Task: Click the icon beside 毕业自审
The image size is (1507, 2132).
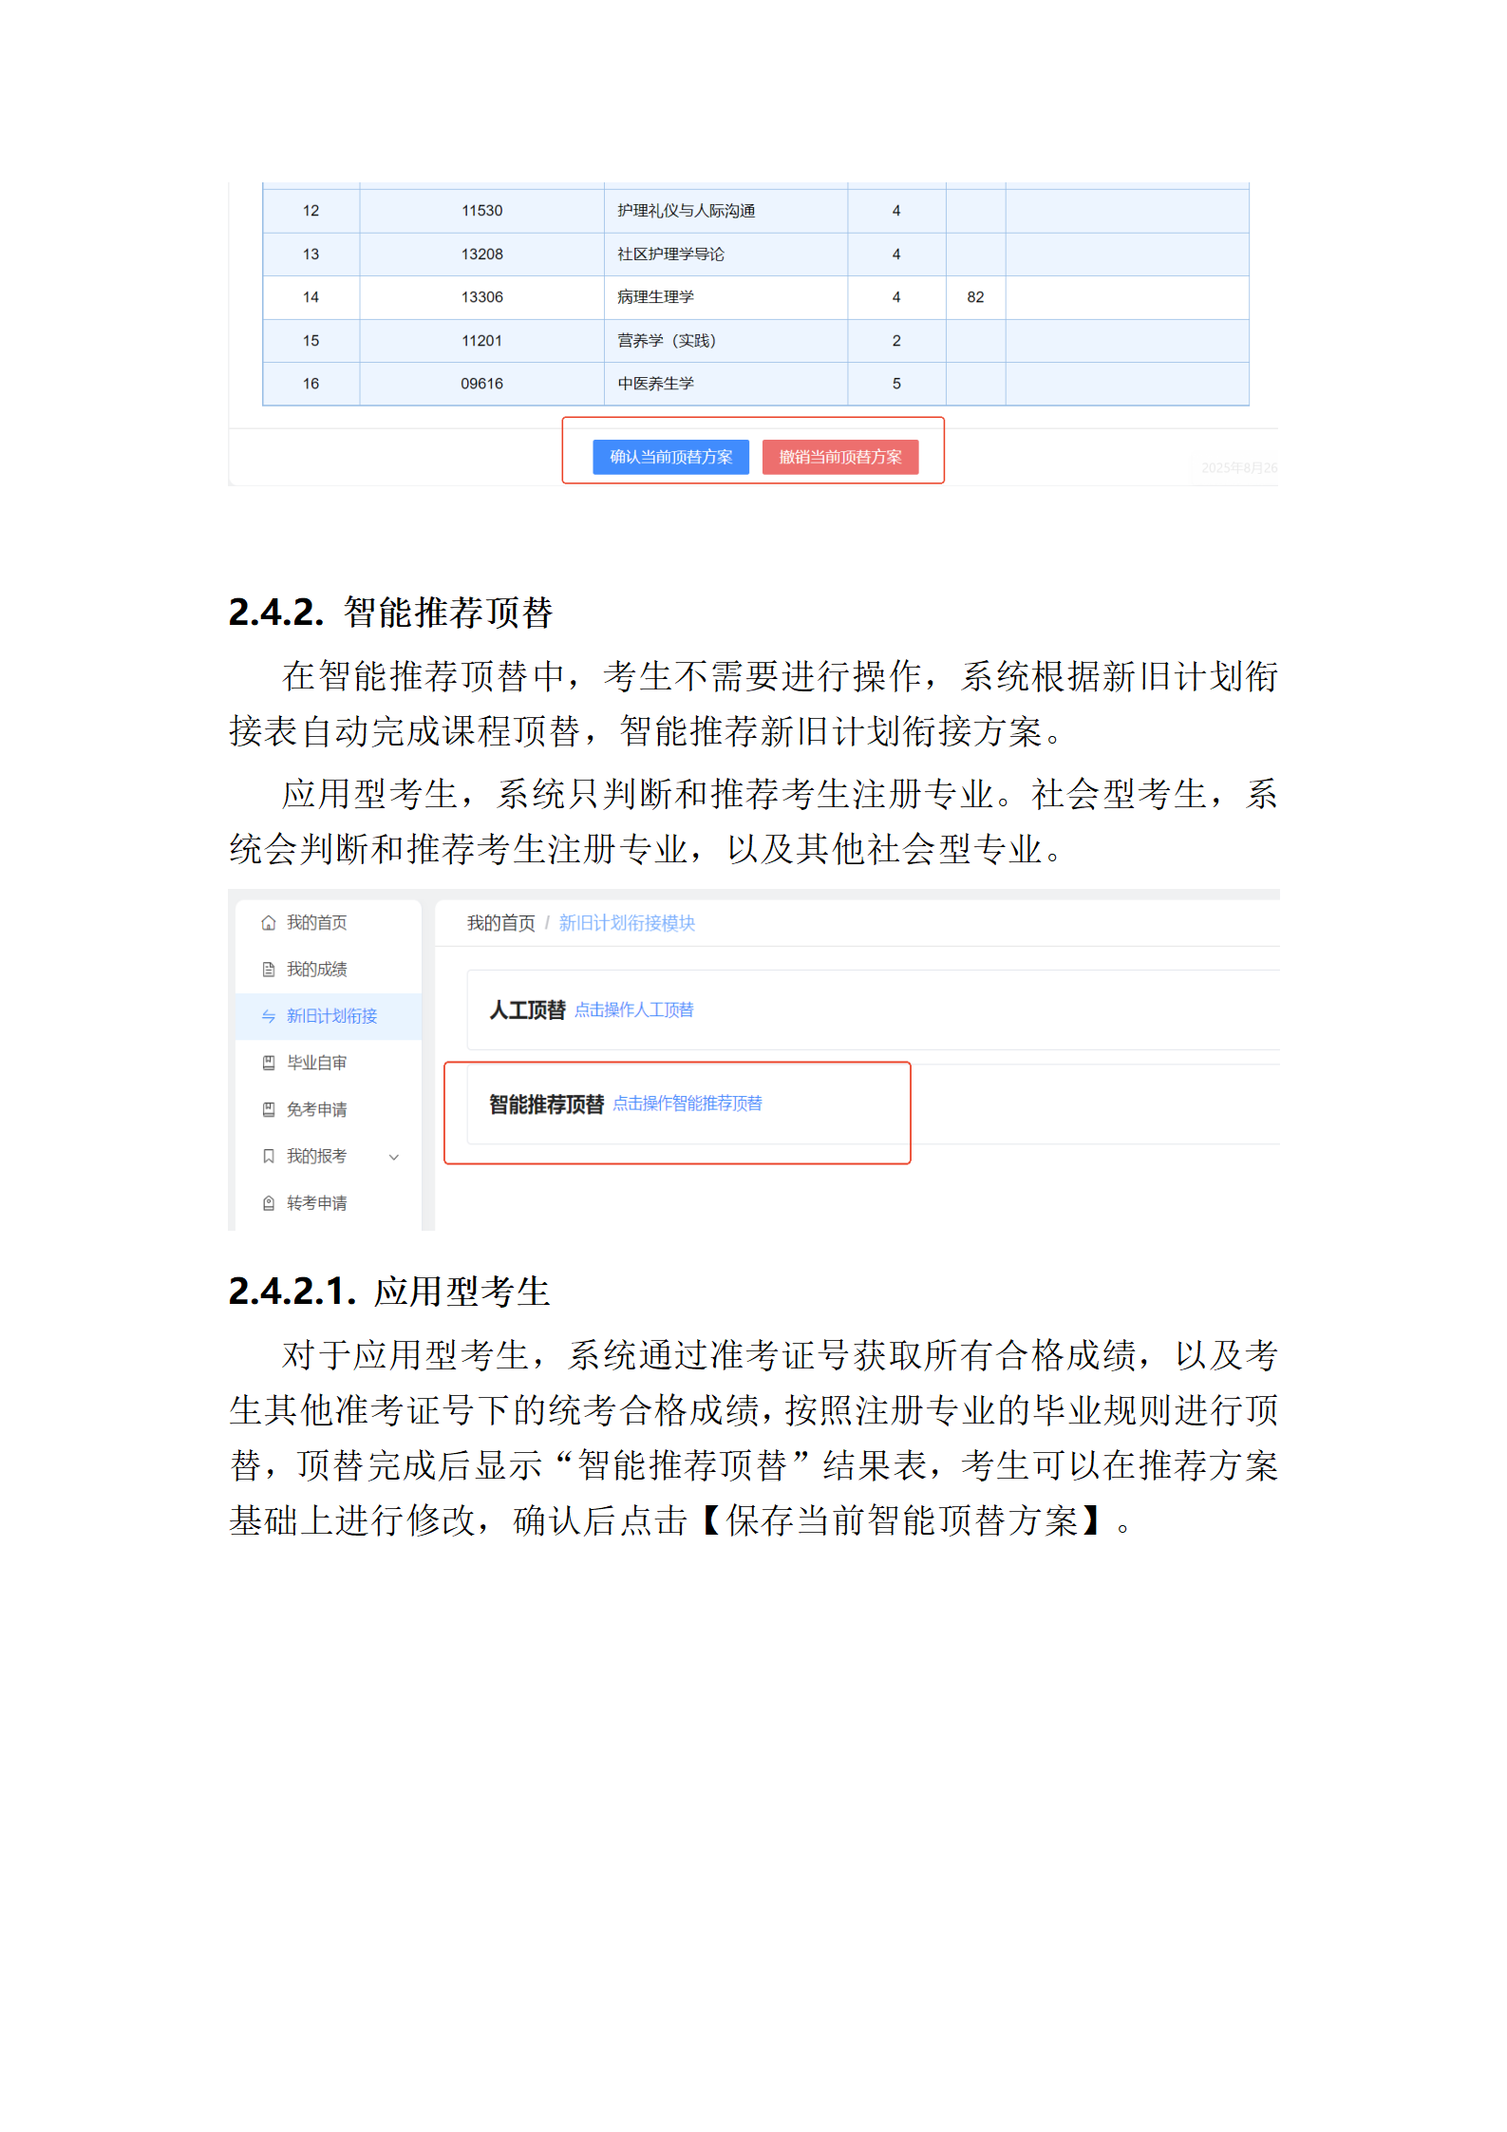Action: [x=269, y=1063]
